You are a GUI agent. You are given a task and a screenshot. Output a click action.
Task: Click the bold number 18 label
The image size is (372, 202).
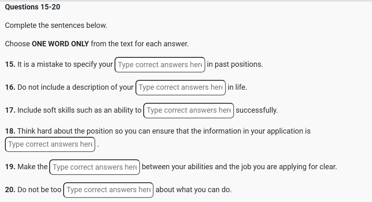[10, 132]
